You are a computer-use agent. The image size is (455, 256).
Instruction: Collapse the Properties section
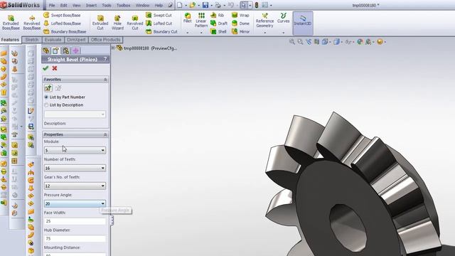coord(105,134)
